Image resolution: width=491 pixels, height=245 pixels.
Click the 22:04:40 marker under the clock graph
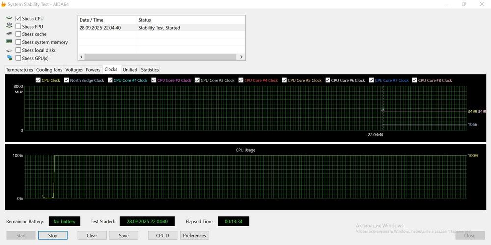click(376, 135)
